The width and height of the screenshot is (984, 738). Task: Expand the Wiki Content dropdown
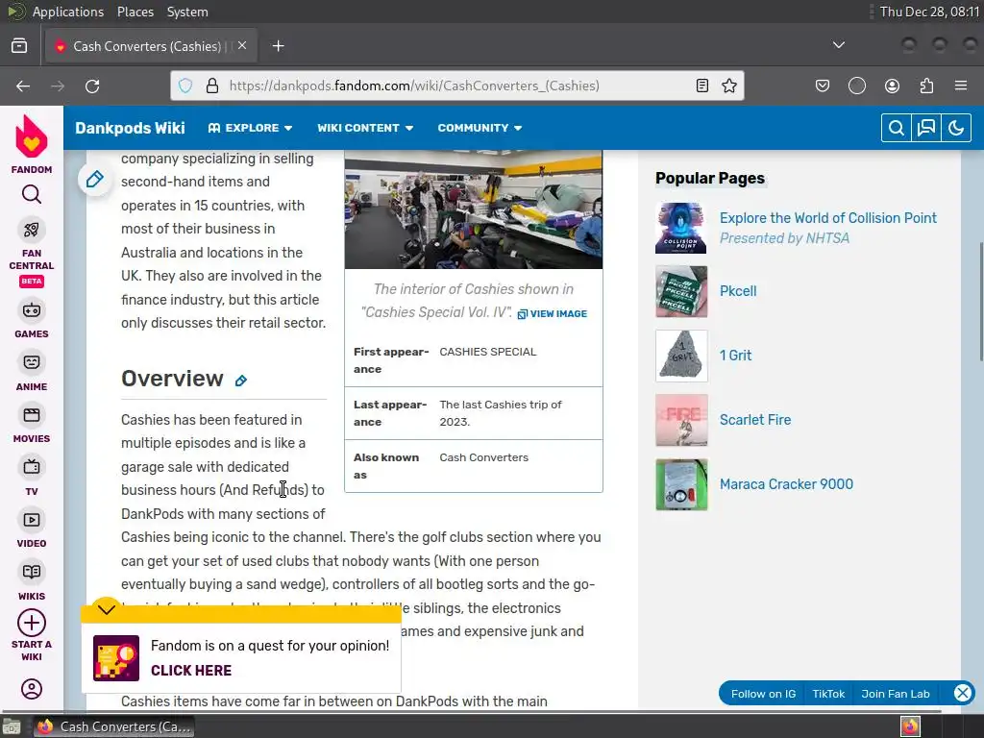[x=365, y=128]
